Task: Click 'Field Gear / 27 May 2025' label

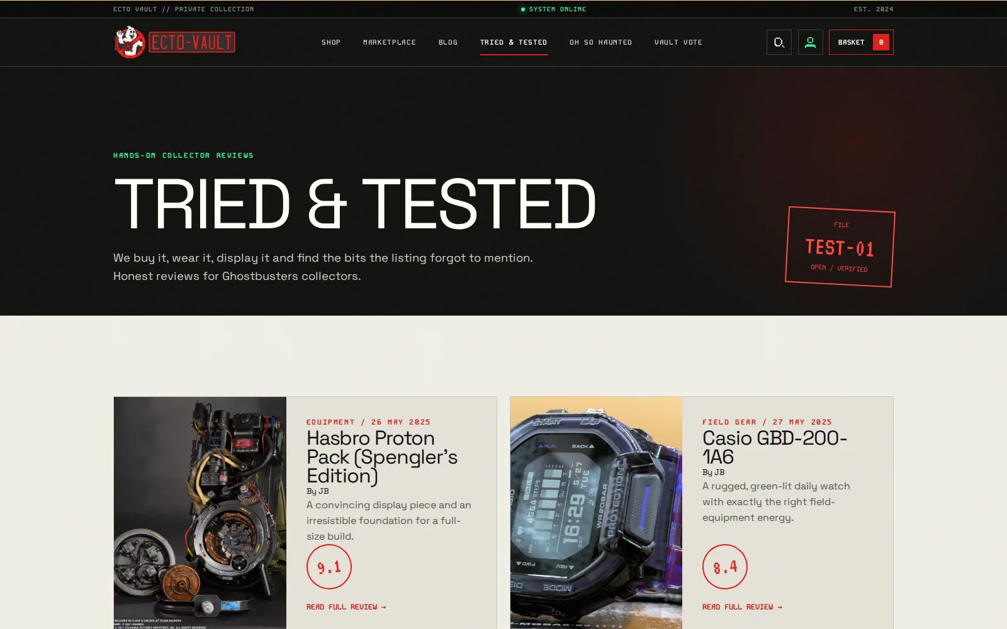Action: [x=767, y=422]
